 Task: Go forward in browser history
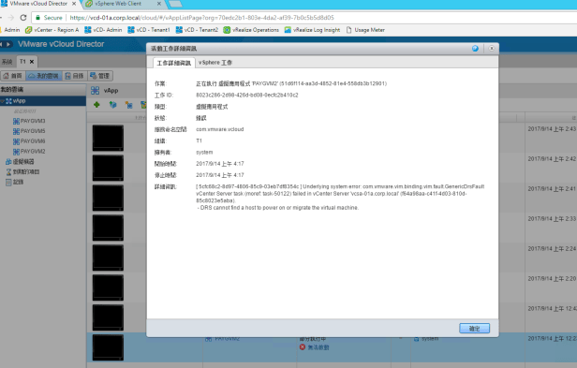coord(10,17)
